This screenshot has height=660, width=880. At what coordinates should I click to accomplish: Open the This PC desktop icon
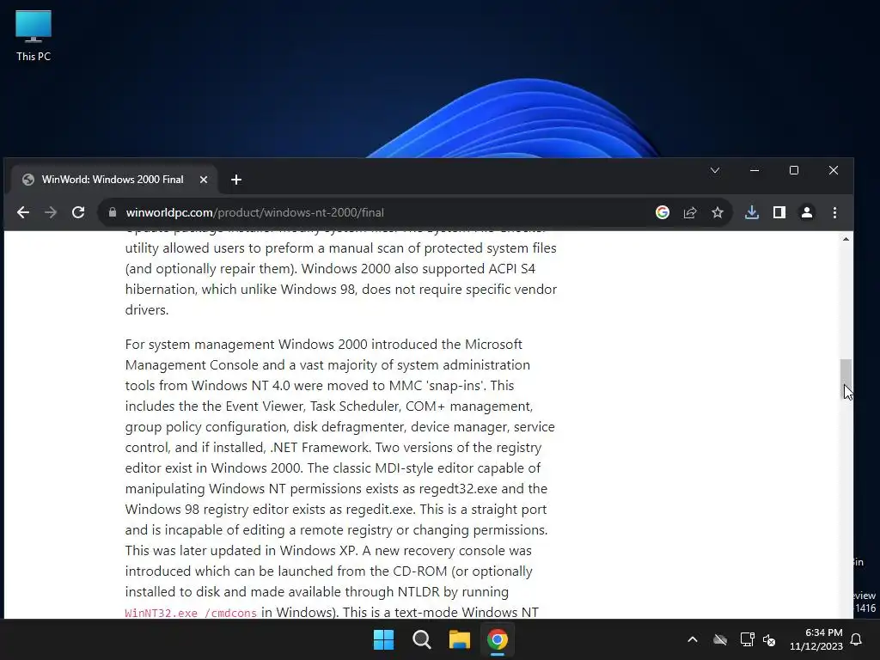(x=34, y=36)
